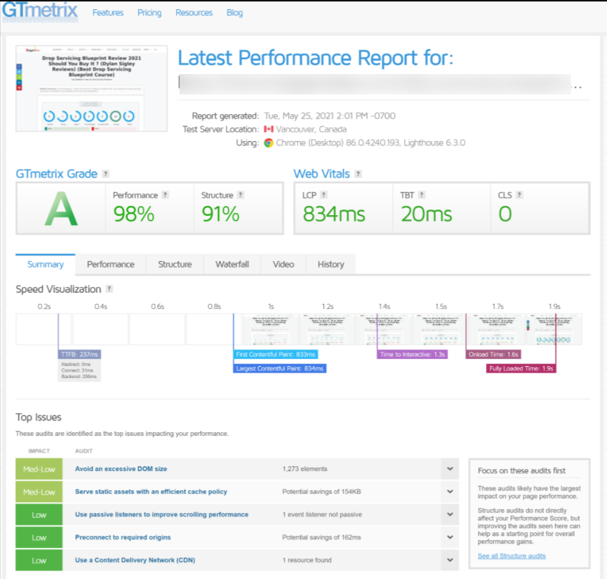This screenshot has width=607, height=579.
Task: Click the help icon next to CLS
Action: (519, 195)
